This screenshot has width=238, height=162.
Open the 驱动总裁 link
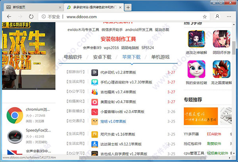tap(162, 30)
